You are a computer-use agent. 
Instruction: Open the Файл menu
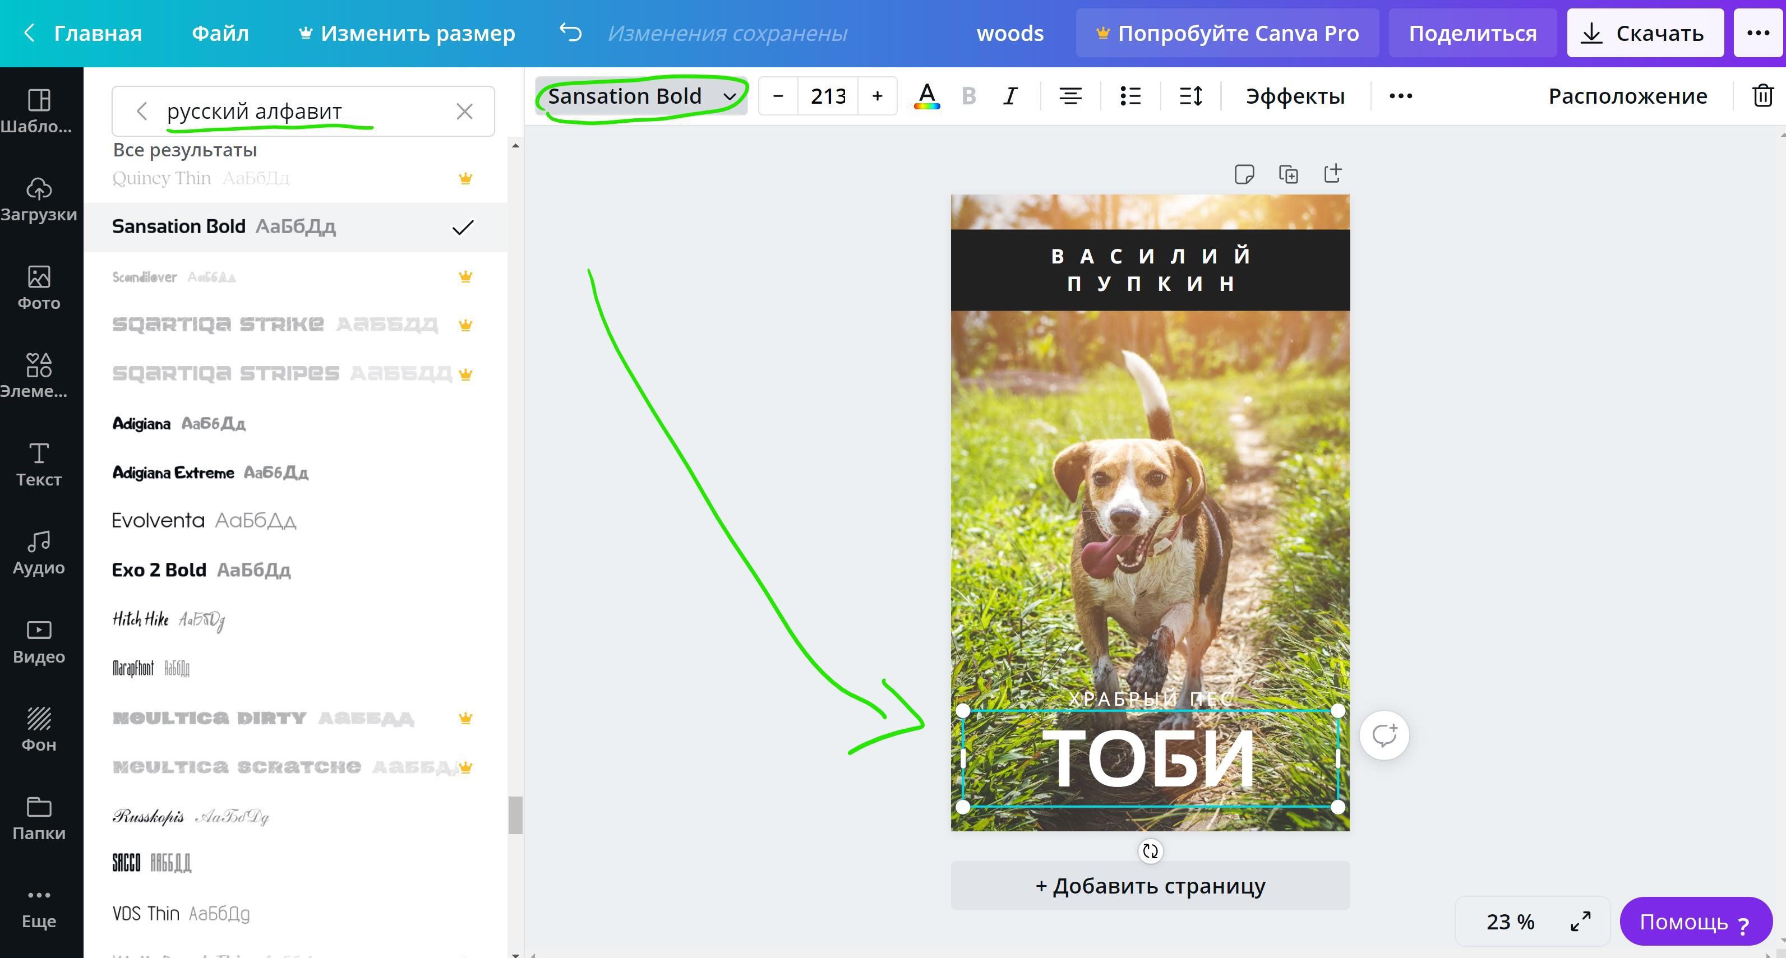(x=220, y=33)
